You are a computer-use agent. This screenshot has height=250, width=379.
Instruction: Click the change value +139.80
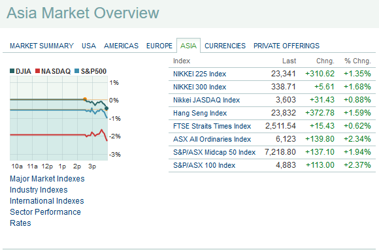(320, 139)
